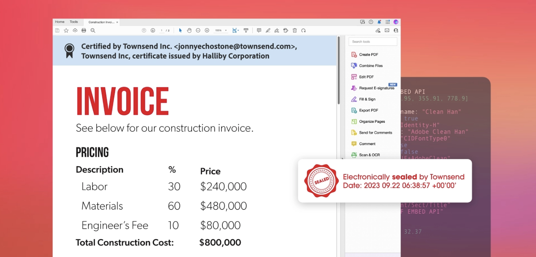
Task: Click the 'PRICING' section heading
Action: (x=92, y=152)
